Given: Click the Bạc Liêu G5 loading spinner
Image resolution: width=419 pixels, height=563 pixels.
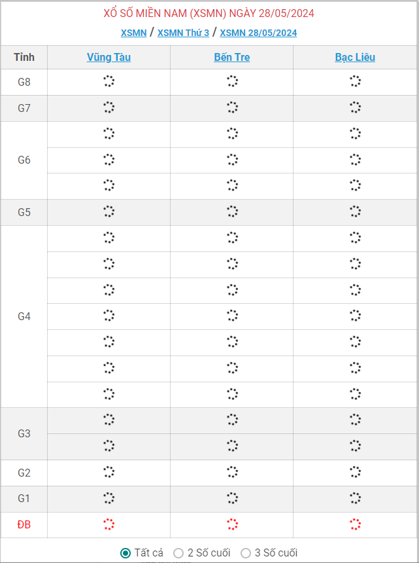Looking at the screenshot, I should (355, 211).
